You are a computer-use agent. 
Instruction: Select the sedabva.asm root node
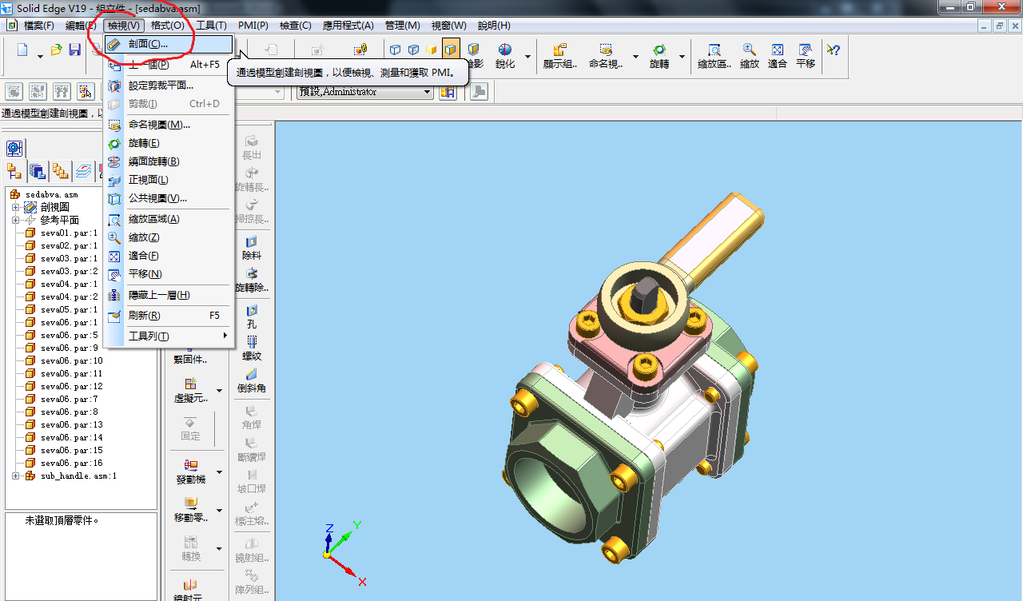(52, 194)
